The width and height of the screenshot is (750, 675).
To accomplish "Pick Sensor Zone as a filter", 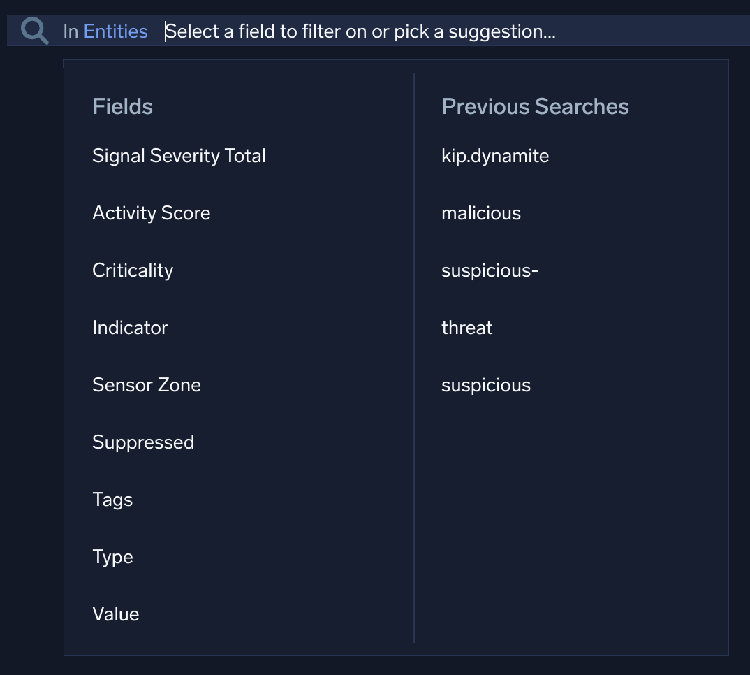I will tap(146, 384).
